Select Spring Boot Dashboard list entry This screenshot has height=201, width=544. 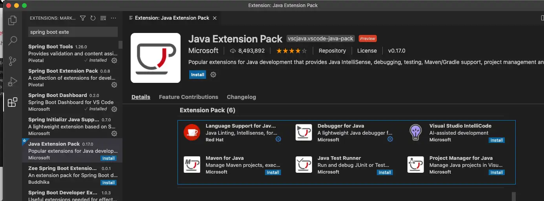tap(72, 102)
